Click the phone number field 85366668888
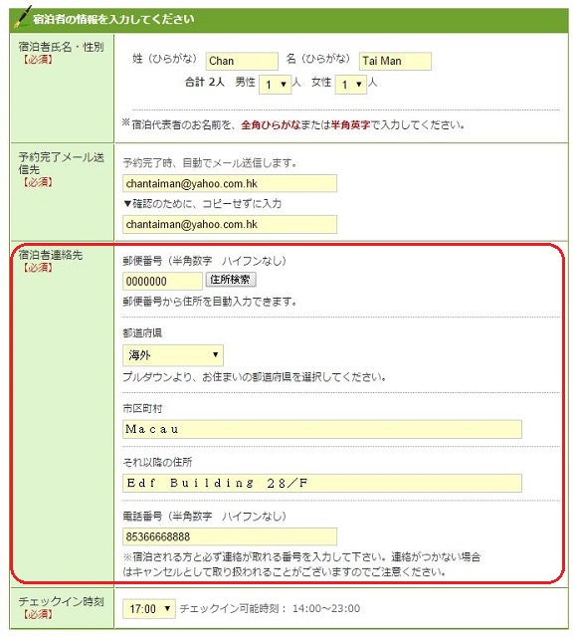577x637 pixels. [230, 536]
